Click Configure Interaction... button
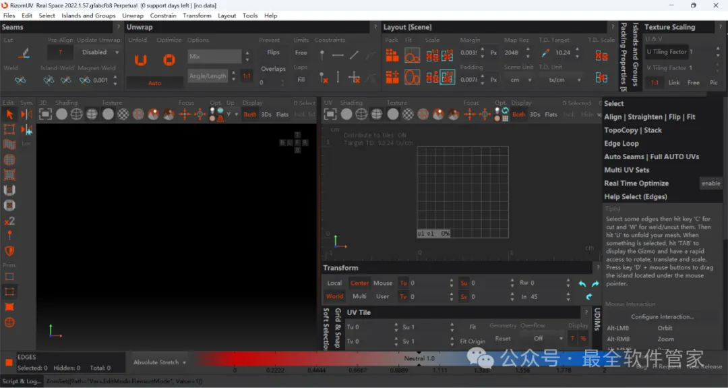This screenshot has height=388, width=728. click(662, 317)
